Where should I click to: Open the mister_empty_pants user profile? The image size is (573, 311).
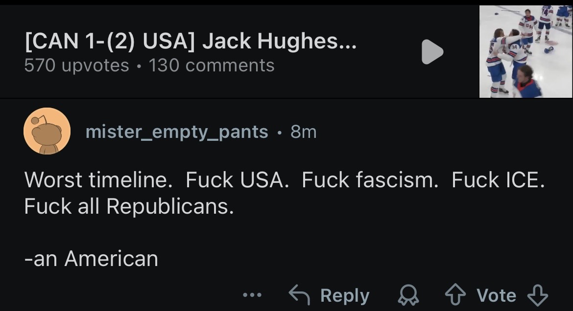[x=177, y=132]
